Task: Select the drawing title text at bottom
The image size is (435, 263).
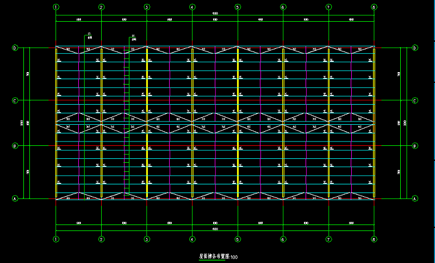Action: click(x=214, y=256)
